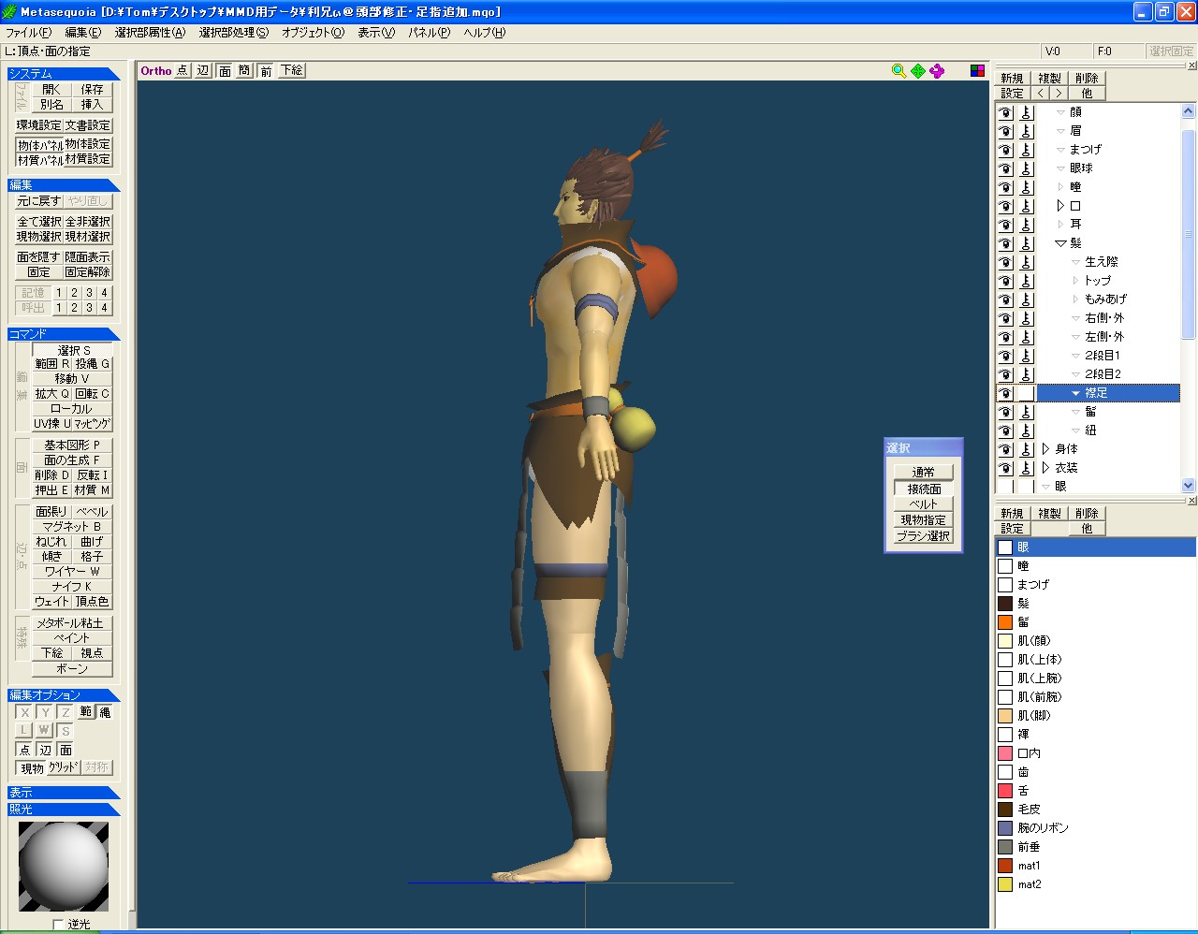This screenshot has width=1198, height=934.
Task: Click the 元に戻す undo button
Action: click(x=39, y=201)
